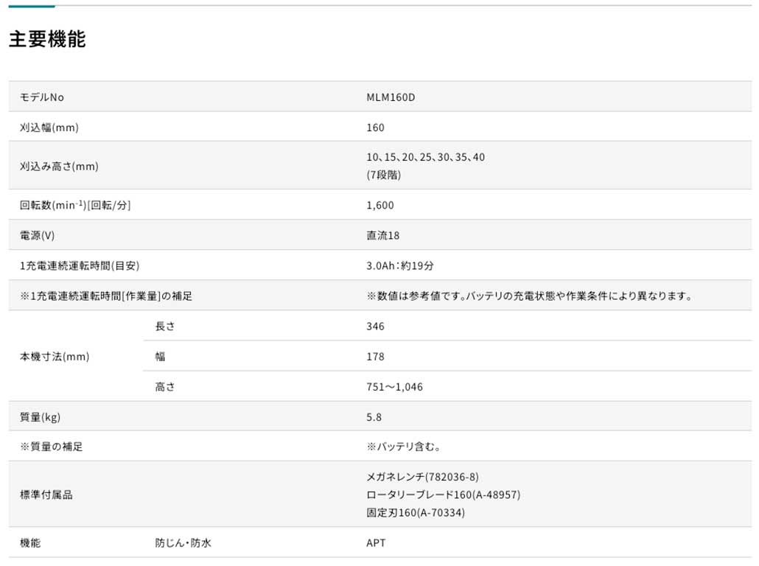759x566 pixels.
Task: Click the mass value 5.8
Action: pyautogui.click(x=374, y=417)
